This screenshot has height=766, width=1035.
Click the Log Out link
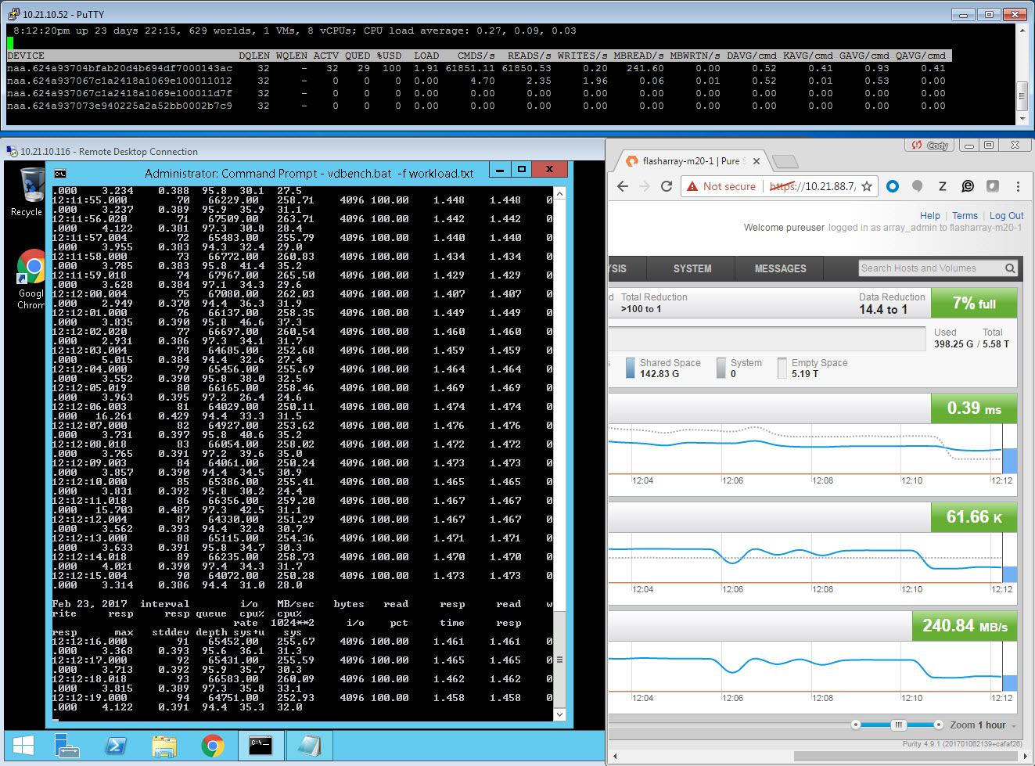[x=1006, y=216]
